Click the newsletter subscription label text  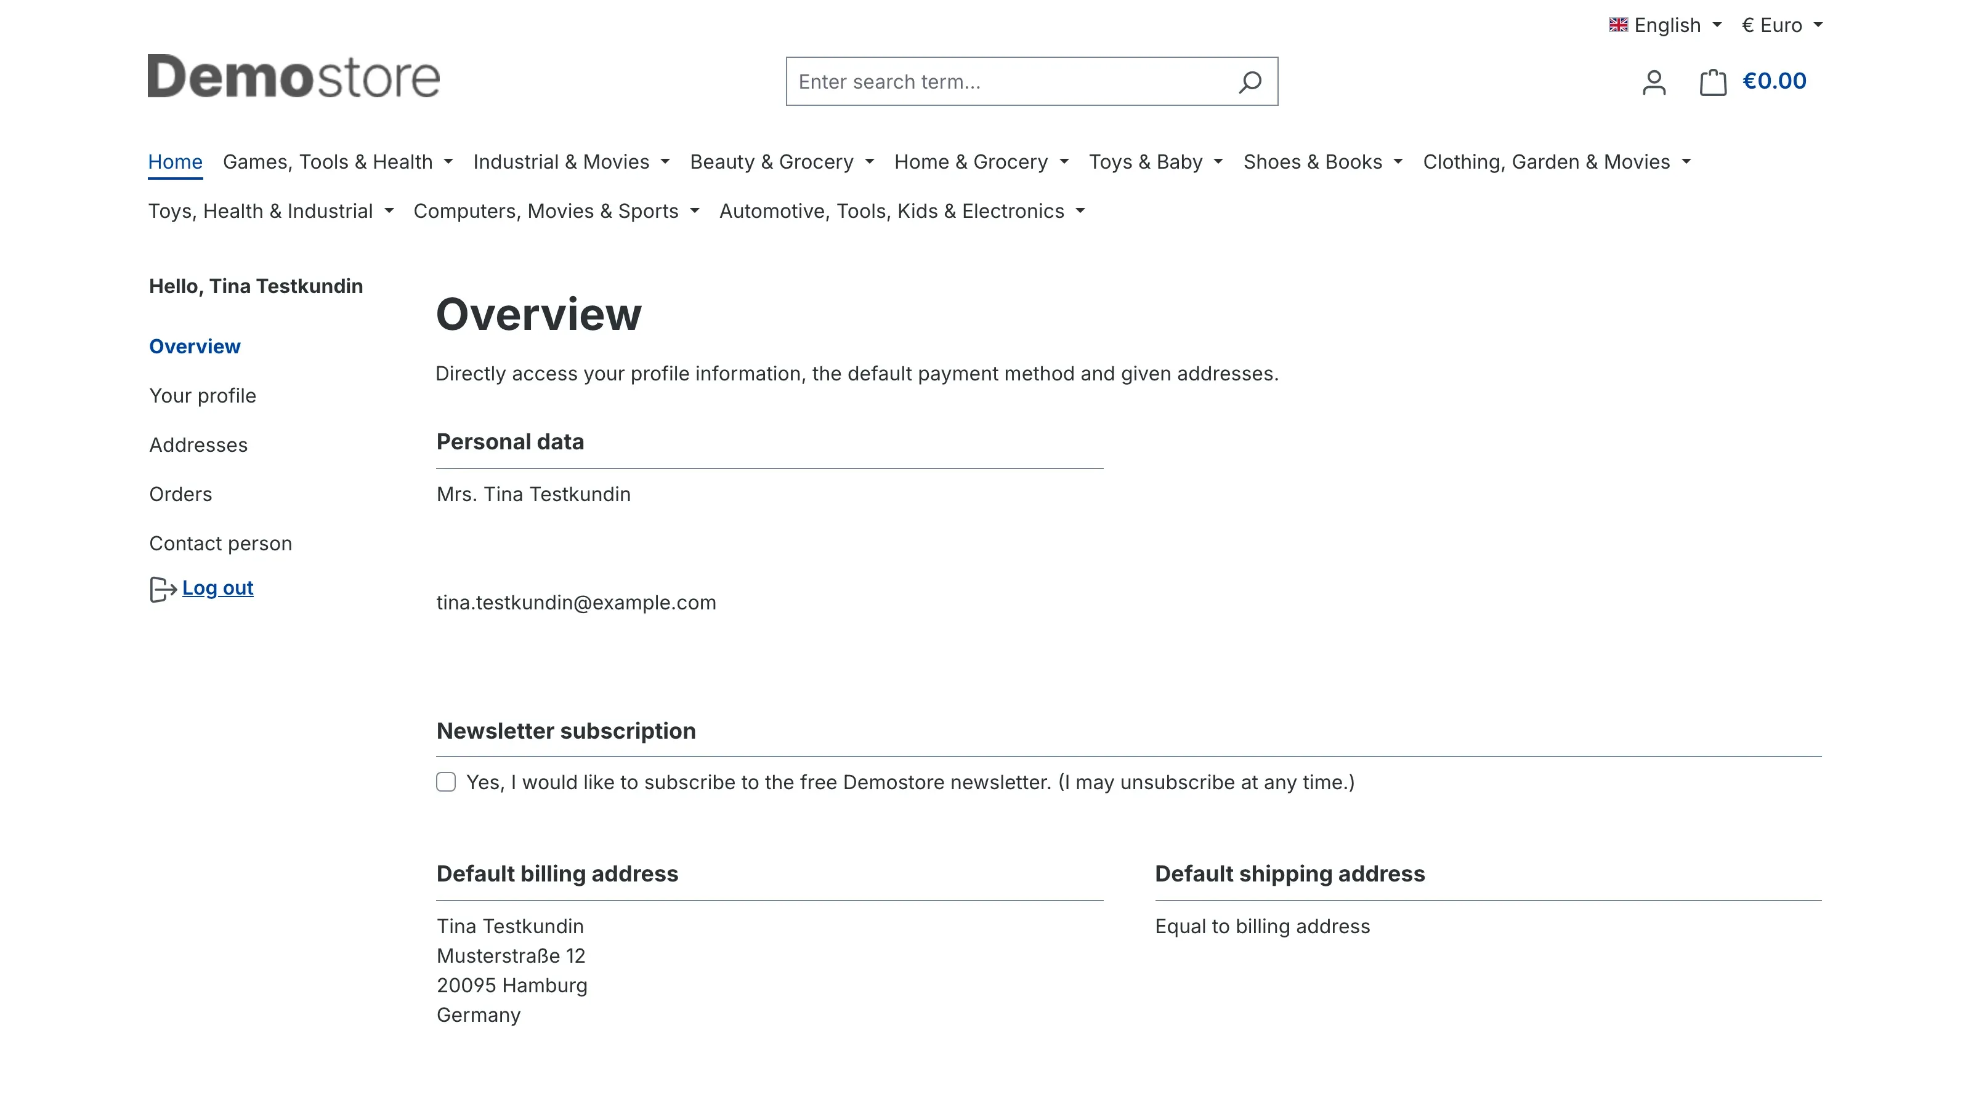(x=910, y=782)
